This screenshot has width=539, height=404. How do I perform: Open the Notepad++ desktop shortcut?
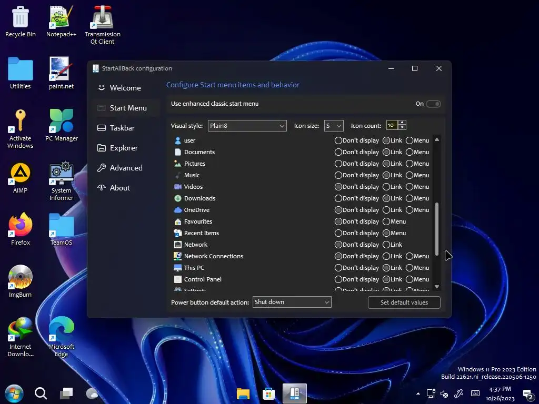click(x=61, y=21)
